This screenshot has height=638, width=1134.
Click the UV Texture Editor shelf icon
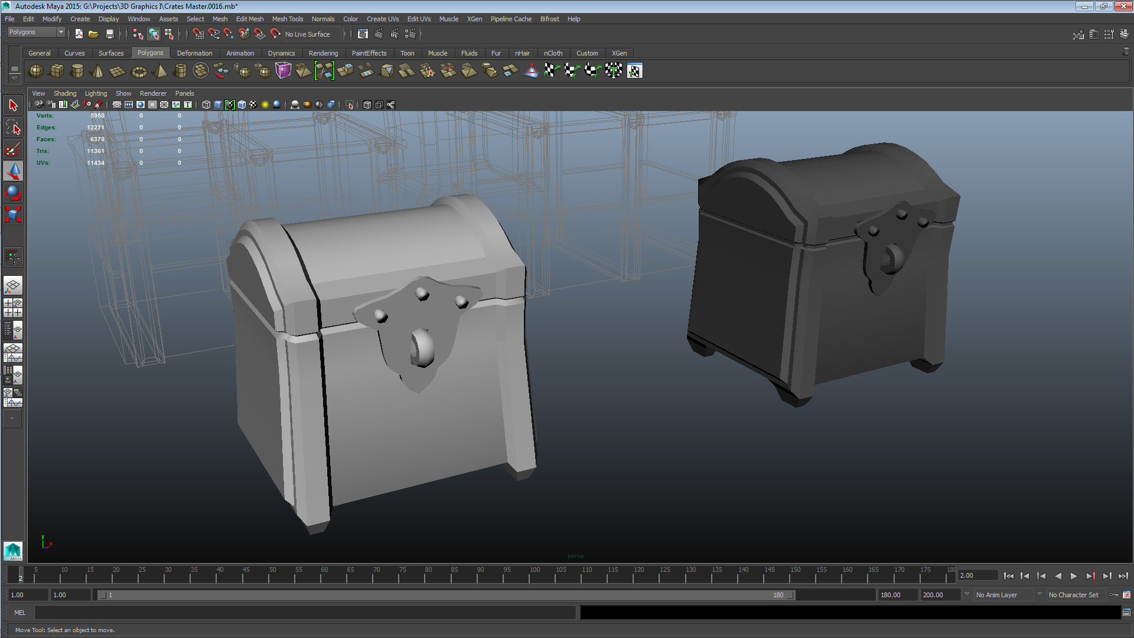(634, 71)
